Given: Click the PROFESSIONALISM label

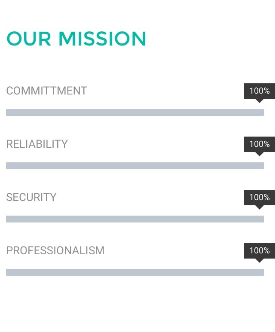Looking at the screenshot, I should tap(55, 250).
